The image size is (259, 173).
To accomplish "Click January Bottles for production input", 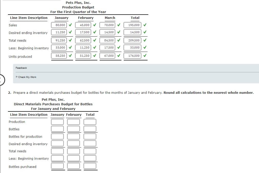I will 57,136.
